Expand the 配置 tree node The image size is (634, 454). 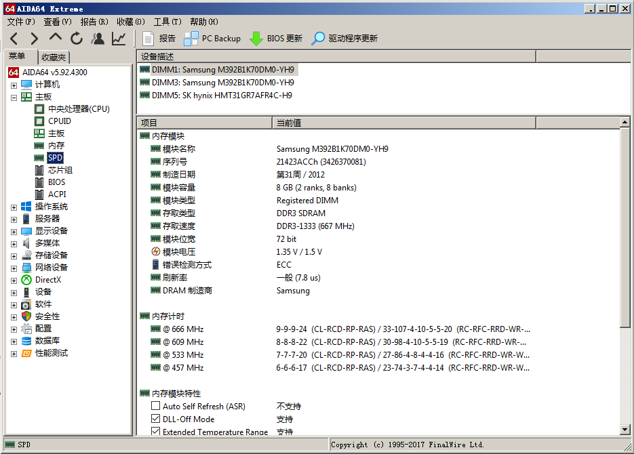click(x=14, y=329)
